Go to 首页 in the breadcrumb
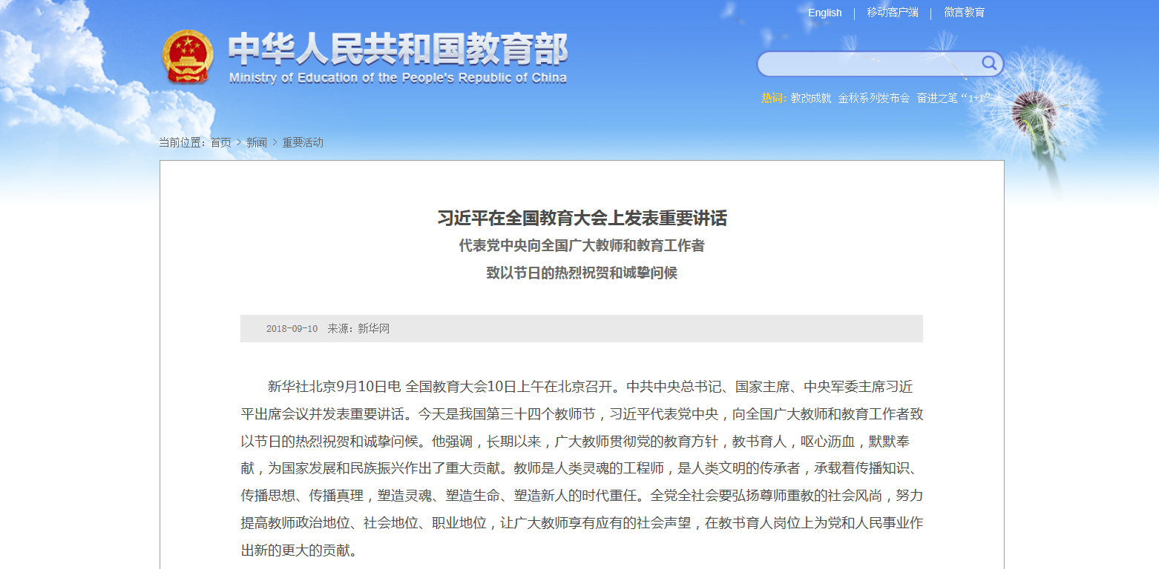Image resolution: width=1159 pixels, height=569 pixels. click(220, 142)
